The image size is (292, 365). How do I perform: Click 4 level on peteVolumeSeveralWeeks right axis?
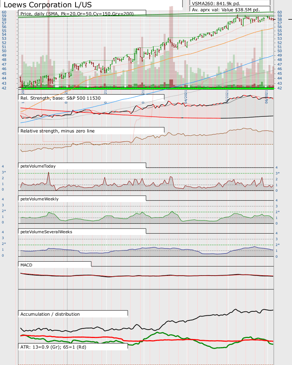coord(277,233)
